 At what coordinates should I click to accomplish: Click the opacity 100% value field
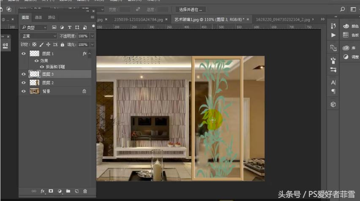point(83,36)
